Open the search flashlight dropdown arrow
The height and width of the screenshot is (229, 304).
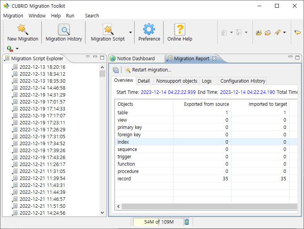pyautogui.click(x=284, y=33)
